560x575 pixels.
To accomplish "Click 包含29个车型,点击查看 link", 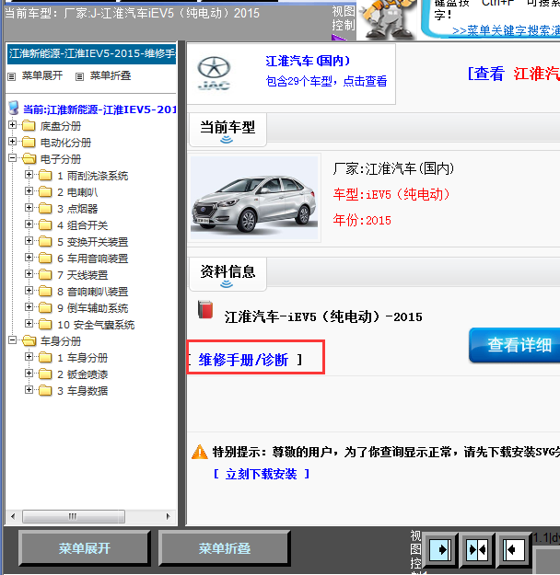I will [x=326, y=81].
